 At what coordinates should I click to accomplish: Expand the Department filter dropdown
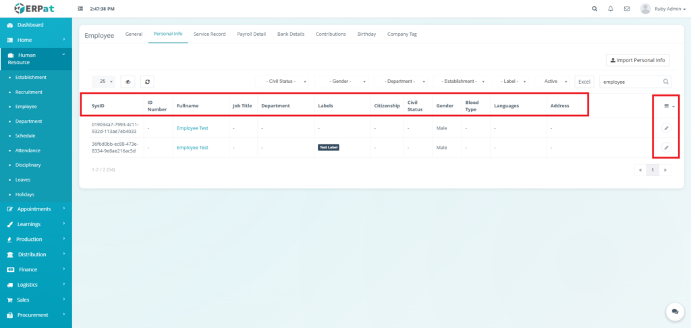point(403,81)
